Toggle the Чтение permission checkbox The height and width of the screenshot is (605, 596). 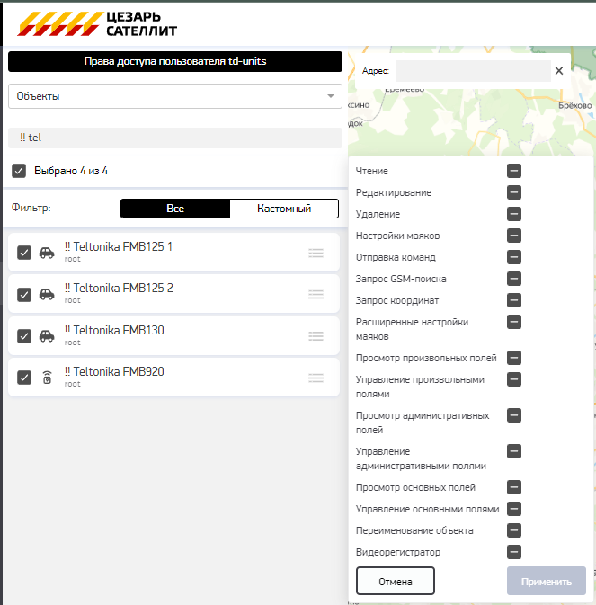point(514,171)
